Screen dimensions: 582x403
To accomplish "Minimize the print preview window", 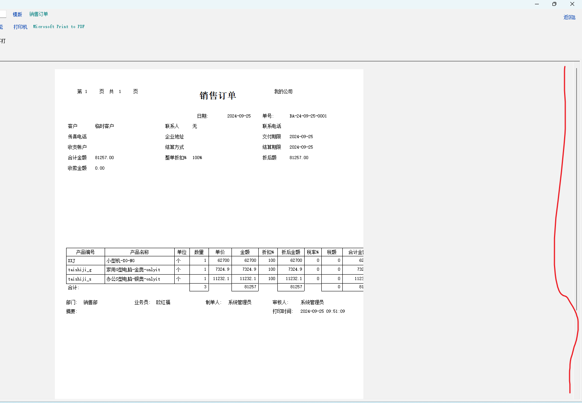I will (537, 4).
